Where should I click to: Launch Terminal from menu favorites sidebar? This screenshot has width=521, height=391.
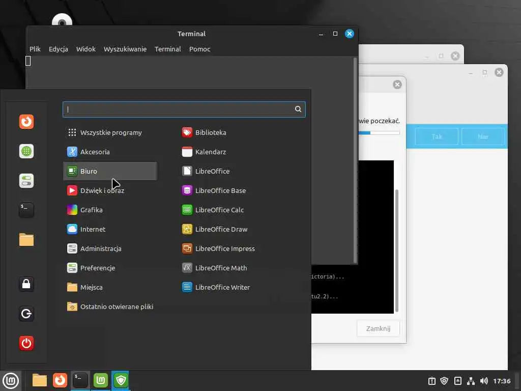point(26,210)
